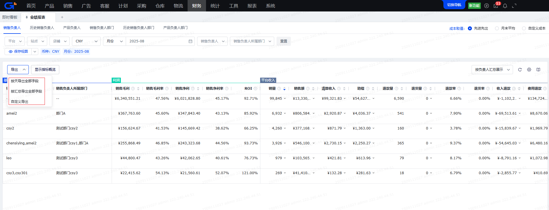Open table column settings gear
The height and width of the screenshot is (210, 549).
(x=529, y=70)
